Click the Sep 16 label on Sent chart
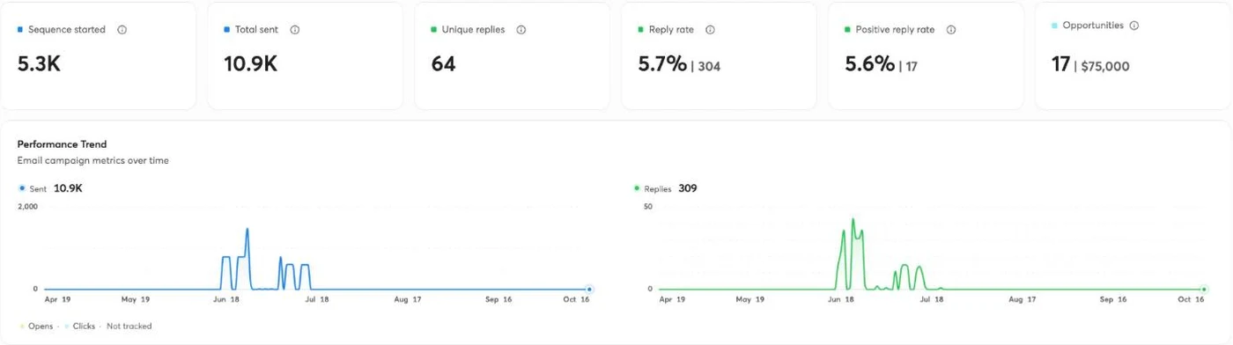Screen dimensions: 1233x345 (498, 300)
